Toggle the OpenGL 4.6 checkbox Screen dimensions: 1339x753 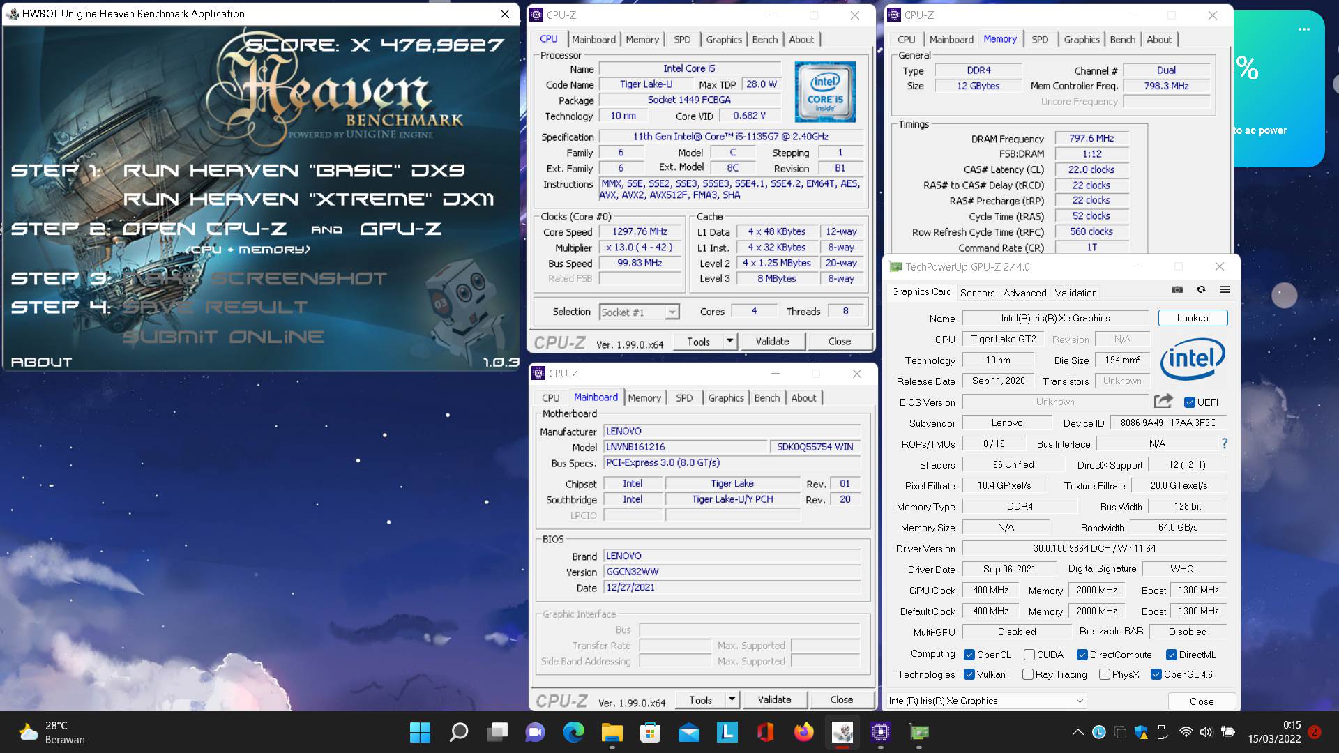(1156, 674)
